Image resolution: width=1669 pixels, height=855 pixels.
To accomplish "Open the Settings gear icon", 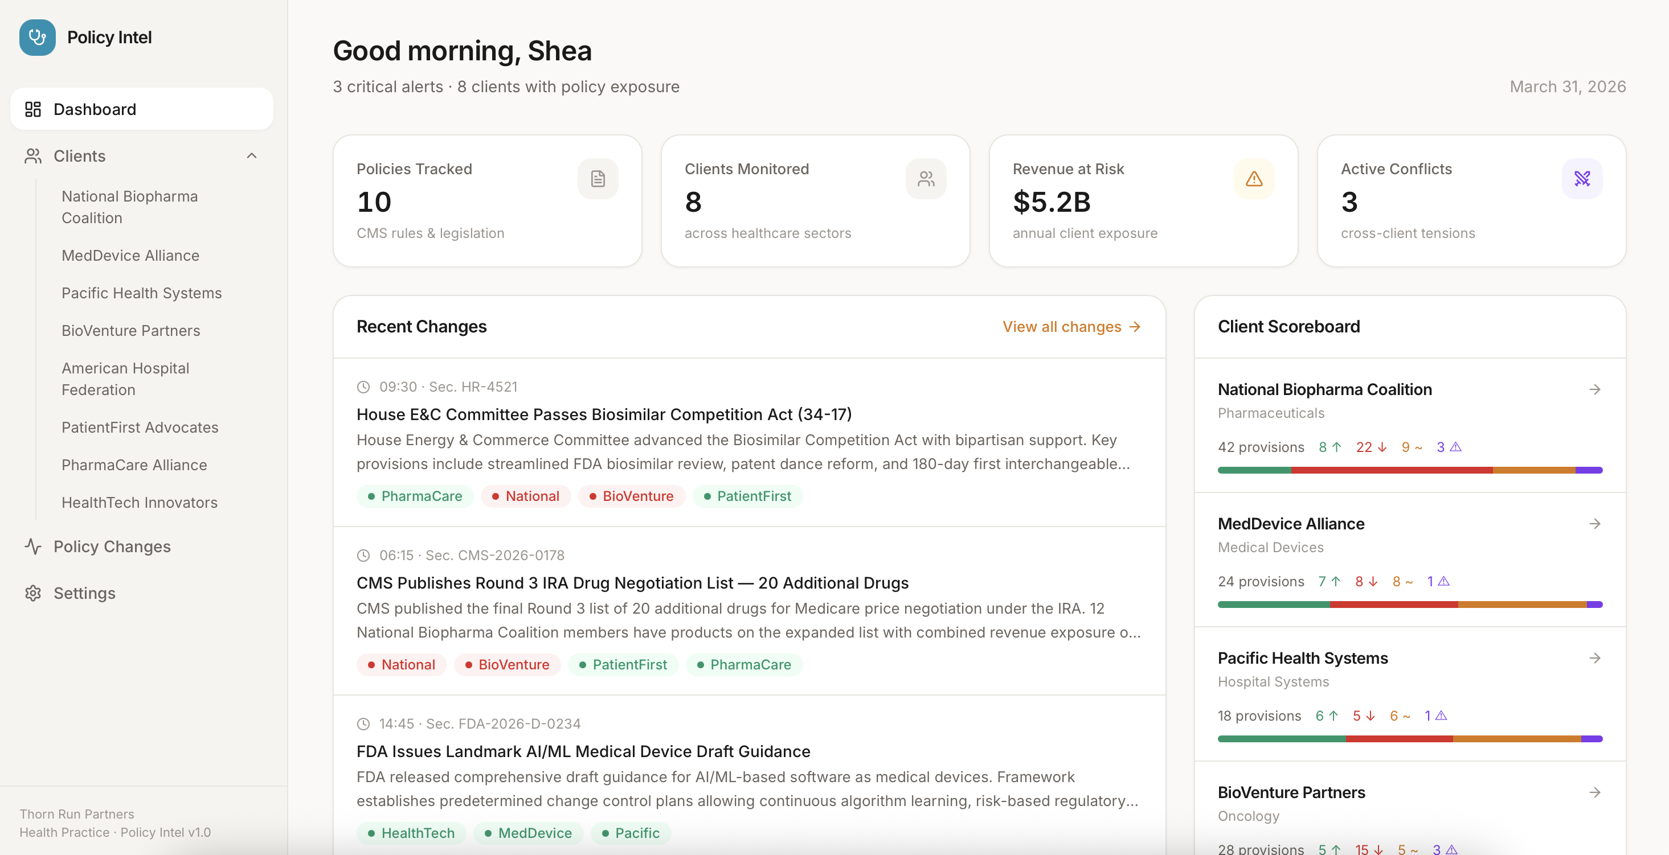I will coord(32,593).
